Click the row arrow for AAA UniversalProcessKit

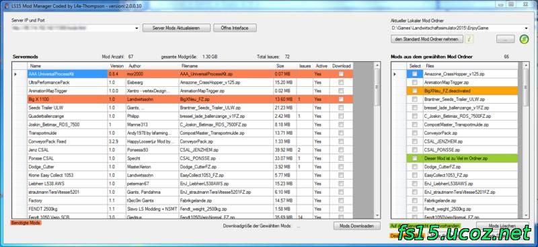click(15, 74)
